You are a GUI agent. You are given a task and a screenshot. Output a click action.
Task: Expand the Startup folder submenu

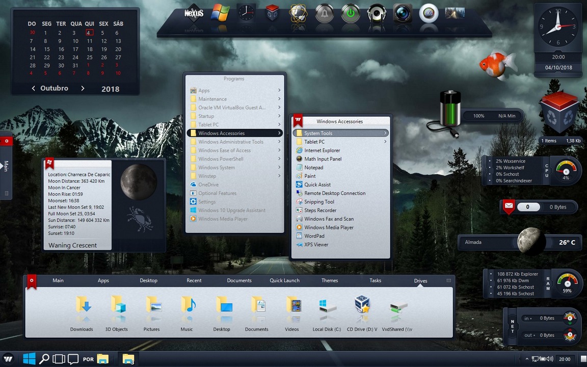235,116
